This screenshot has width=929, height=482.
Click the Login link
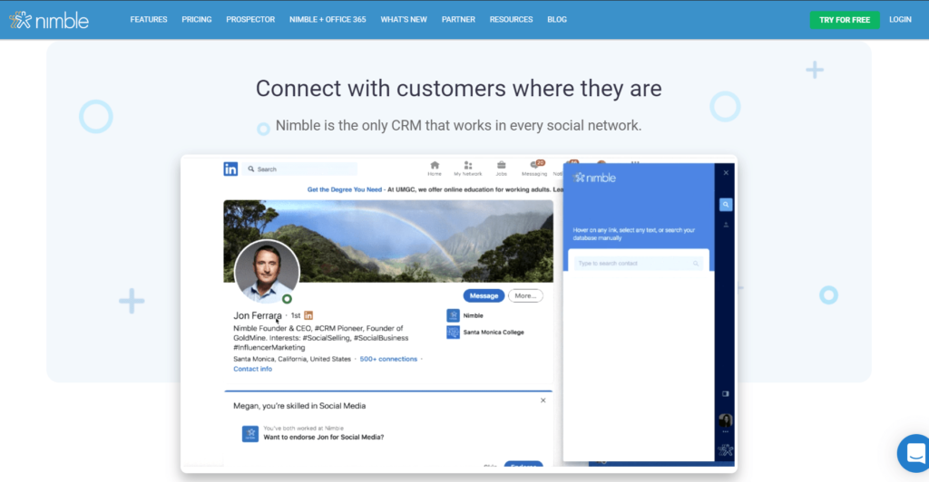(x=900, y=20)
